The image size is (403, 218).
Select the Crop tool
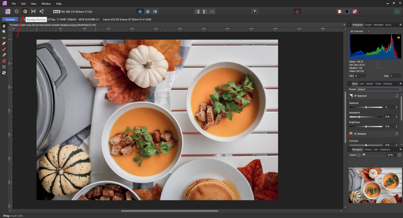[x=4, y=67]
